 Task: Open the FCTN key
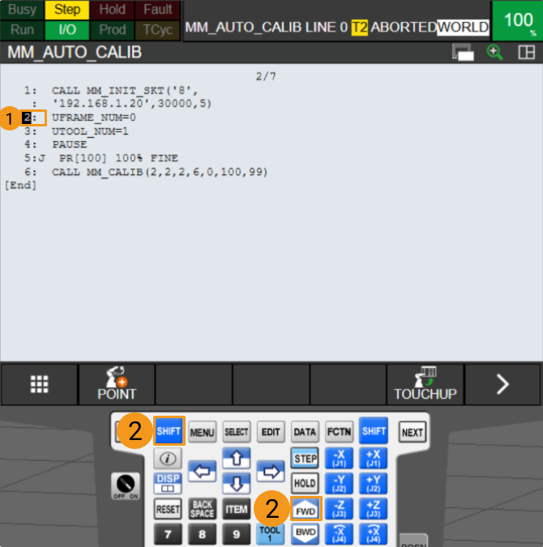pyautogui.click(x=339, y=432)
